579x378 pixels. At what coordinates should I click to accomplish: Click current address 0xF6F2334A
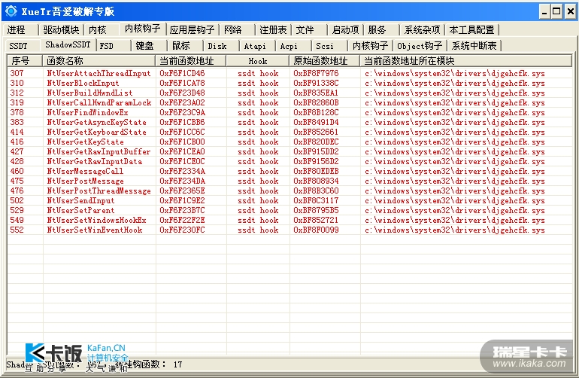(182, 171)
